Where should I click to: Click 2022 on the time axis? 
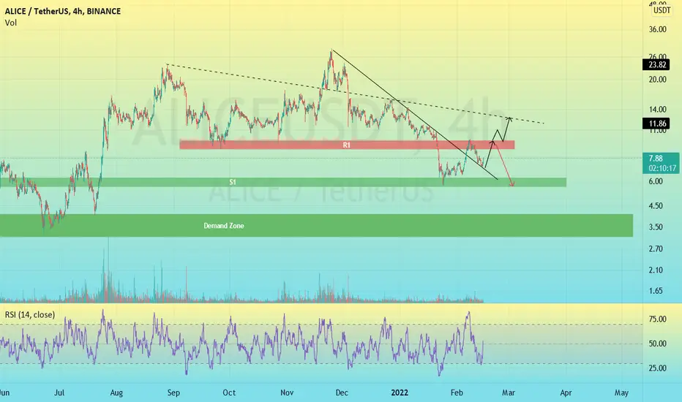point(400,392)
